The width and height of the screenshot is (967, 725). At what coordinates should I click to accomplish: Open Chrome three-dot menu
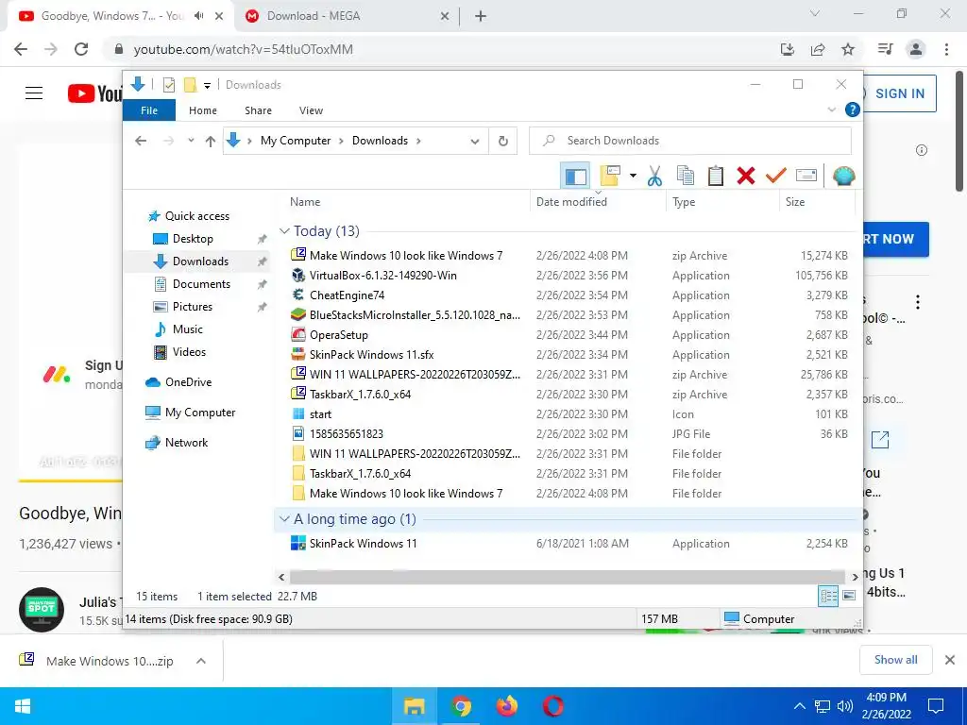(946, 49)
